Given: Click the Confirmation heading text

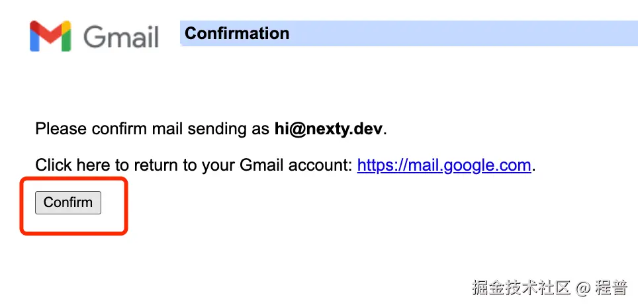Looking at the screenshot, I should coord(237,33).
